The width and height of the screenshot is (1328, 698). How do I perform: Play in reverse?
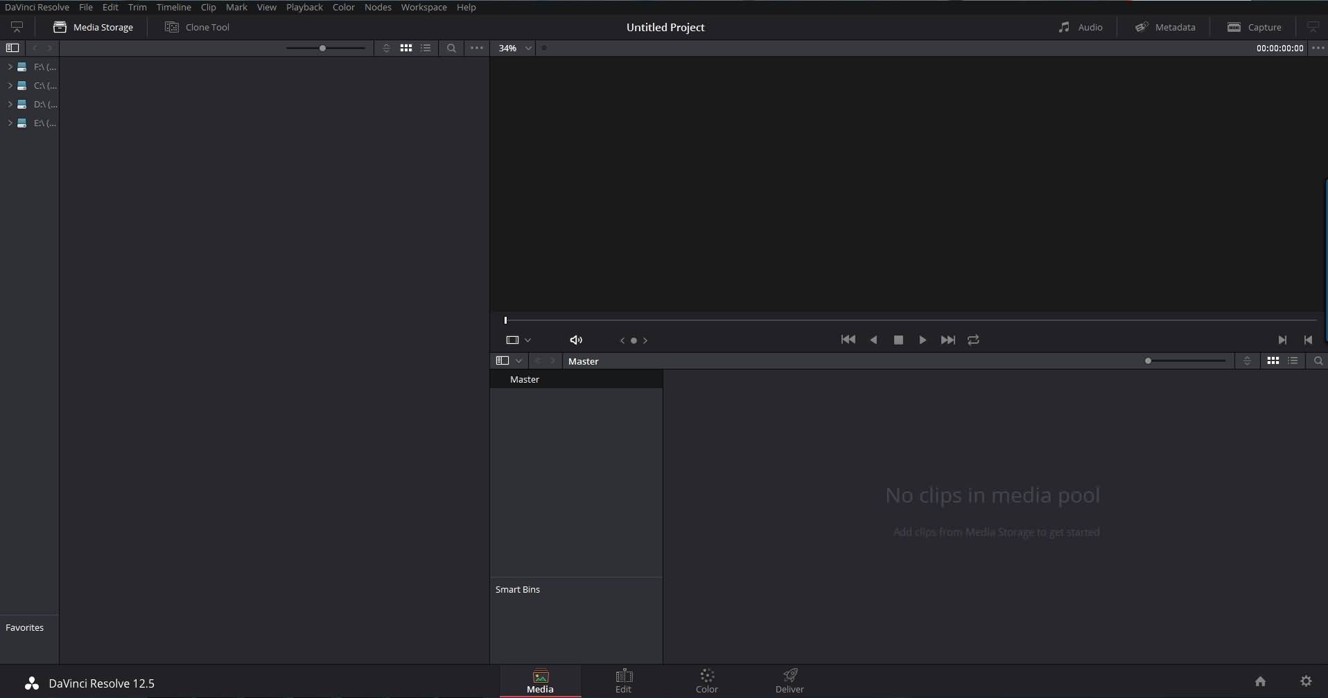pos(873,340)
